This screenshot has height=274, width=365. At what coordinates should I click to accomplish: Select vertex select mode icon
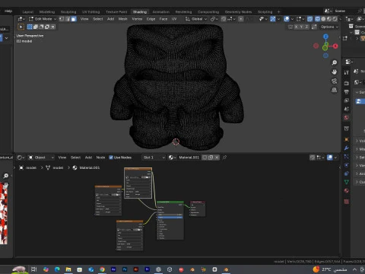point(62,19)
